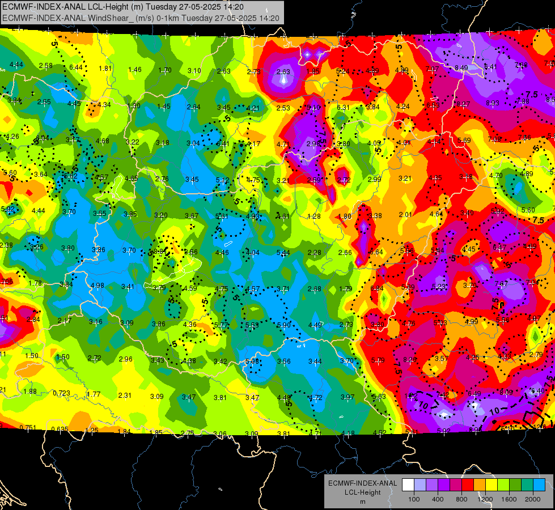Click wind shear value '5.12'
Screen dimensions: 555x510
(x=223, y=180)
